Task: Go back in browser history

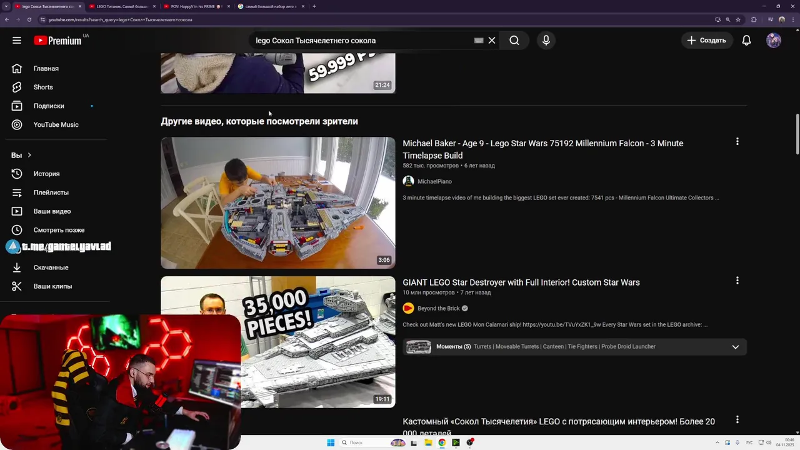Action: [6, 19]
